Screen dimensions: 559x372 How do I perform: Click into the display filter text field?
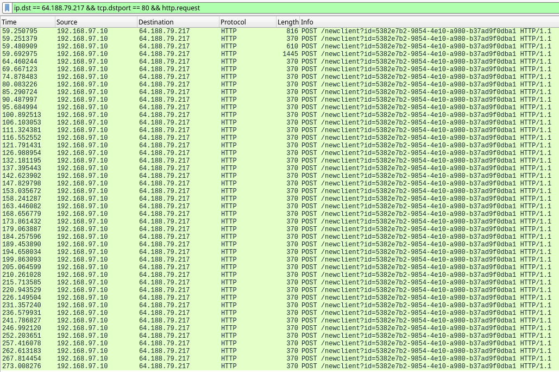[x=272, y=8]
